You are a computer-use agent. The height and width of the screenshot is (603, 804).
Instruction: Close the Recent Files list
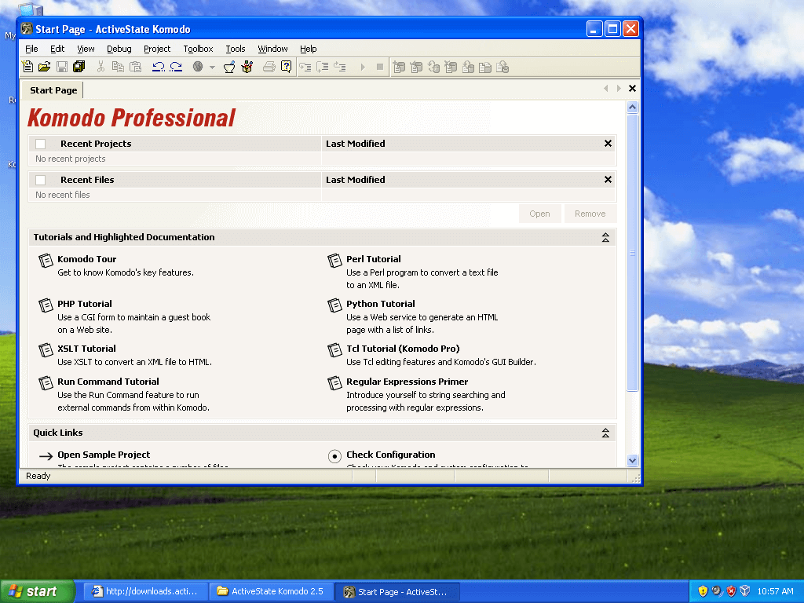pyautogui.click(x=608, y=180)
